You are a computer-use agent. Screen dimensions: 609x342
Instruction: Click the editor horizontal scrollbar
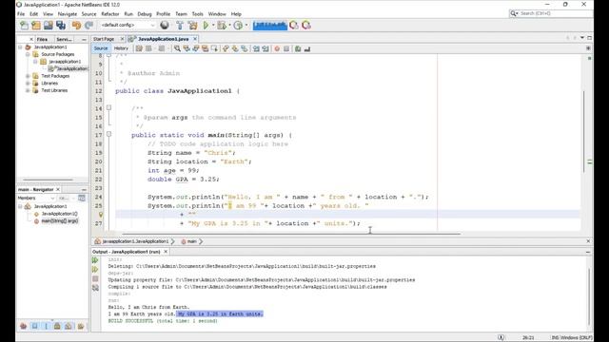point(291,234)
